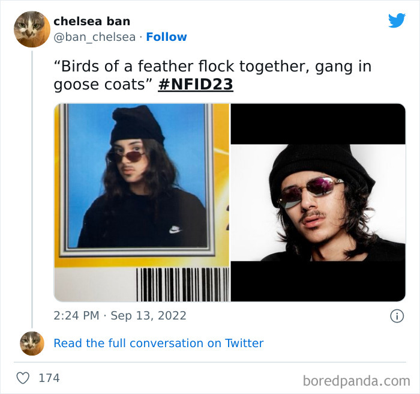Open the @ban_chelsea handle
Screen dimensions: 420x394
(95, 37)
